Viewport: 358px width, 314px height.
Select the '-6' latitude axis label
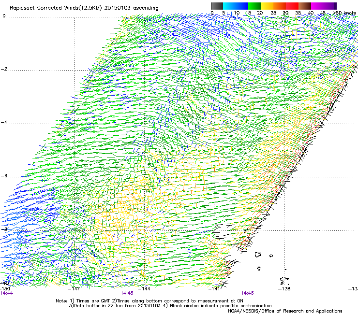point(4,176)
